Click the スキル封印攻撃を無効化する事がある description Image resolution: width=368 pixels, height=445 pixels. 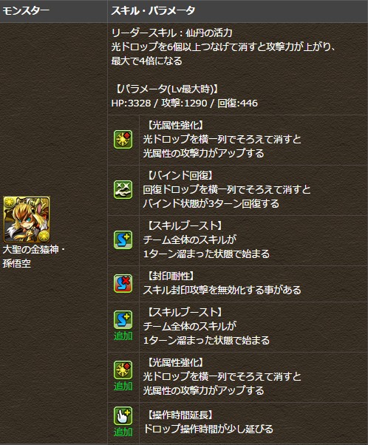(x=222, y=290)
